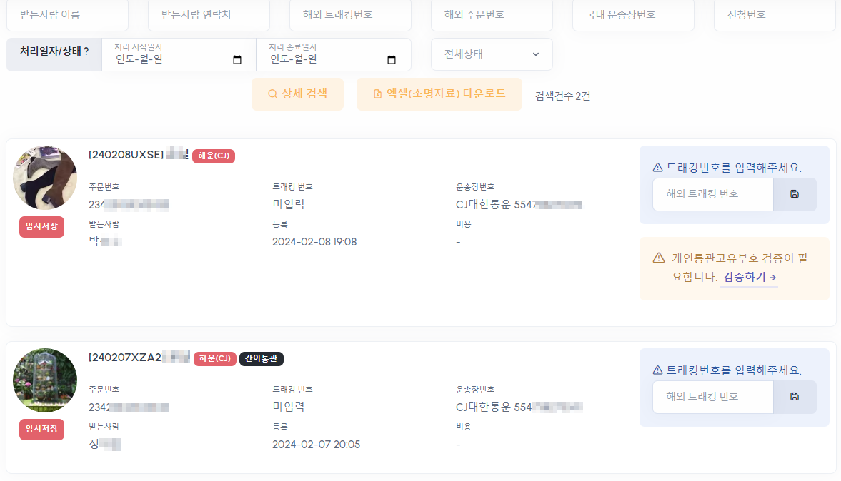Open the 처리일자/상태 filter section
This screenshot has height=481, width=841.
click(x=54, y=54)
